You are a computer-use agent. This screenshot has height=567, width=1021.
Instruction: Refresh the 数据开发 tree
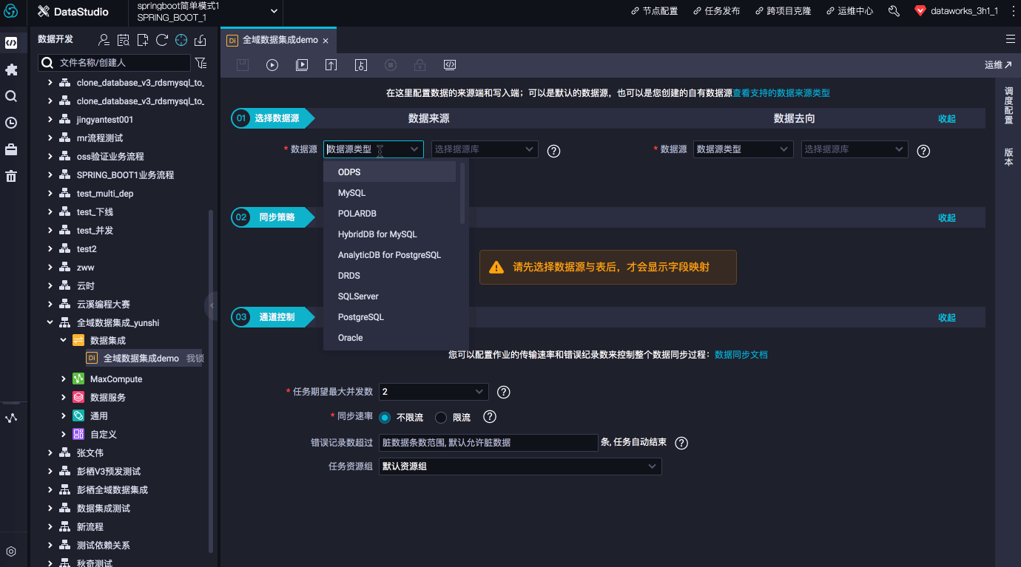pos(162,40)
